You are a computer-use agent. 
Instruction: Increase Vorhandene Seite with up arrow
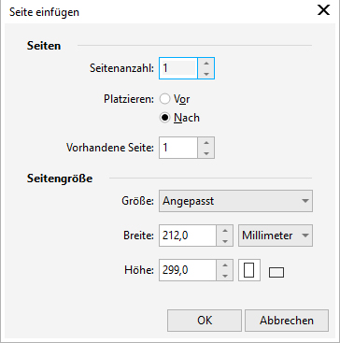coord(206,142)
